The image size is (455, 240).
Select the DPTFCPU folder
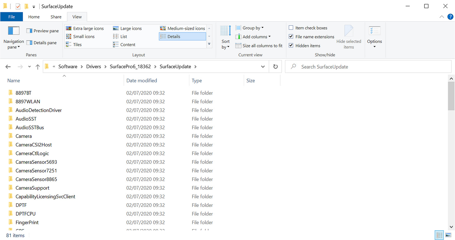click(26, 214)
